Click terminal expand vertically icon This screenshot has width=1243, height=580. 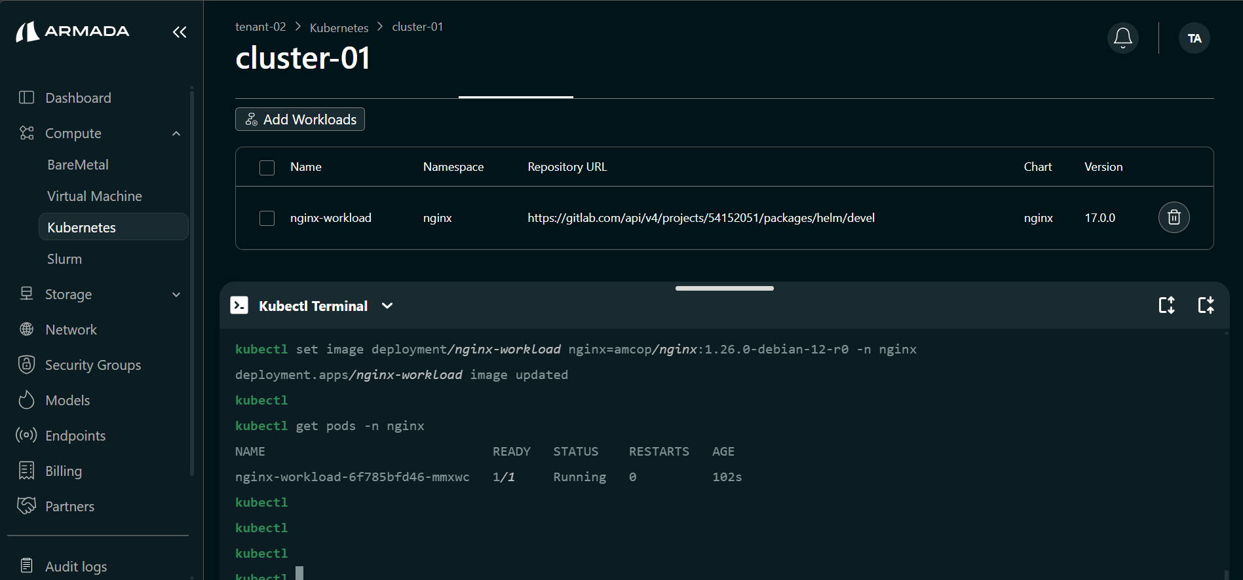pyautogui.click(x=1166, y=305)
